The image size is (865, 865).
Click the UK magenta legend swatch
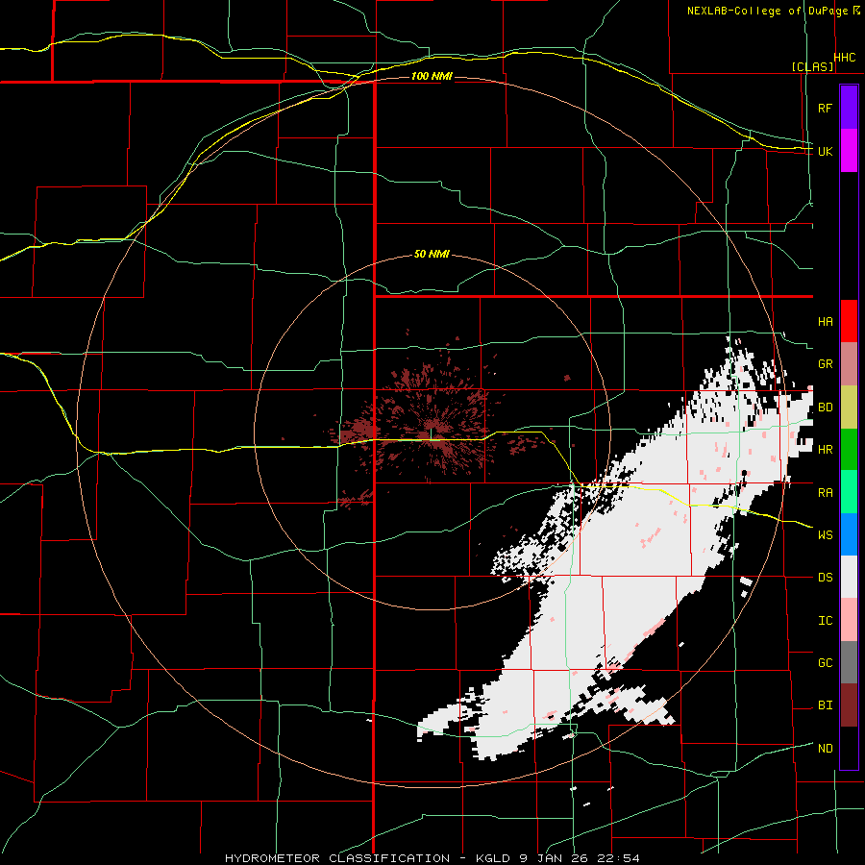pyautogui.click(x=849, y=151)
